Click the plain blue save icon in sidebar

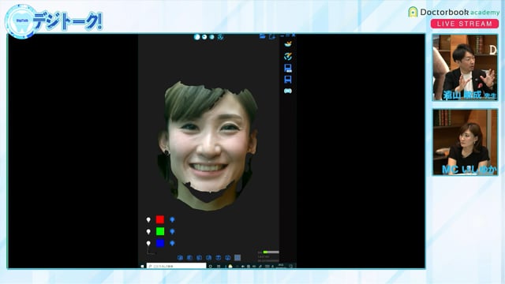pos(288,80)
